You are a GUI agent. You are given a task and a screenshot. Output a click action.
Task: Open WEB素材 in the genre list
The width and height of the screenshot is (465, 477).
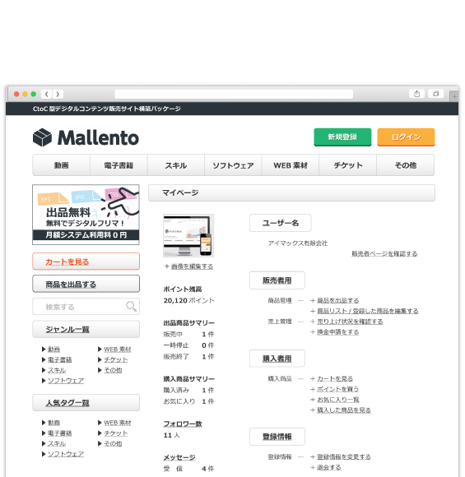tap(118, 350)
